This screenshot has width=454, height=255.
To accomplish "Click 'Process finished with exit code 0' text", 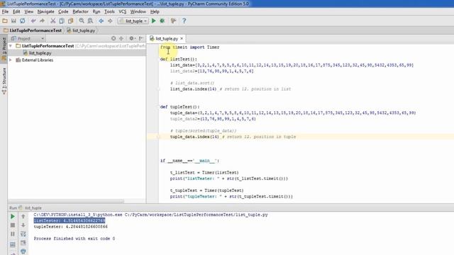I will (74, 239).
